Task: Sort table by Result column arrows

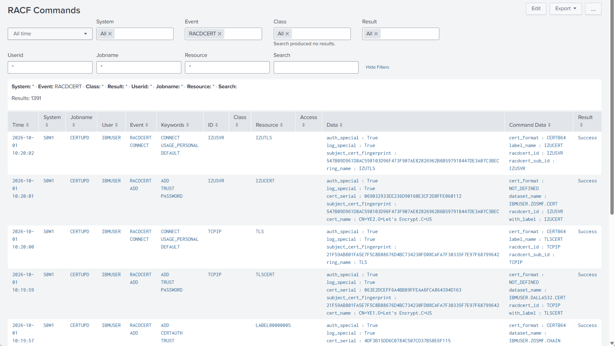Action: [581, 125]
